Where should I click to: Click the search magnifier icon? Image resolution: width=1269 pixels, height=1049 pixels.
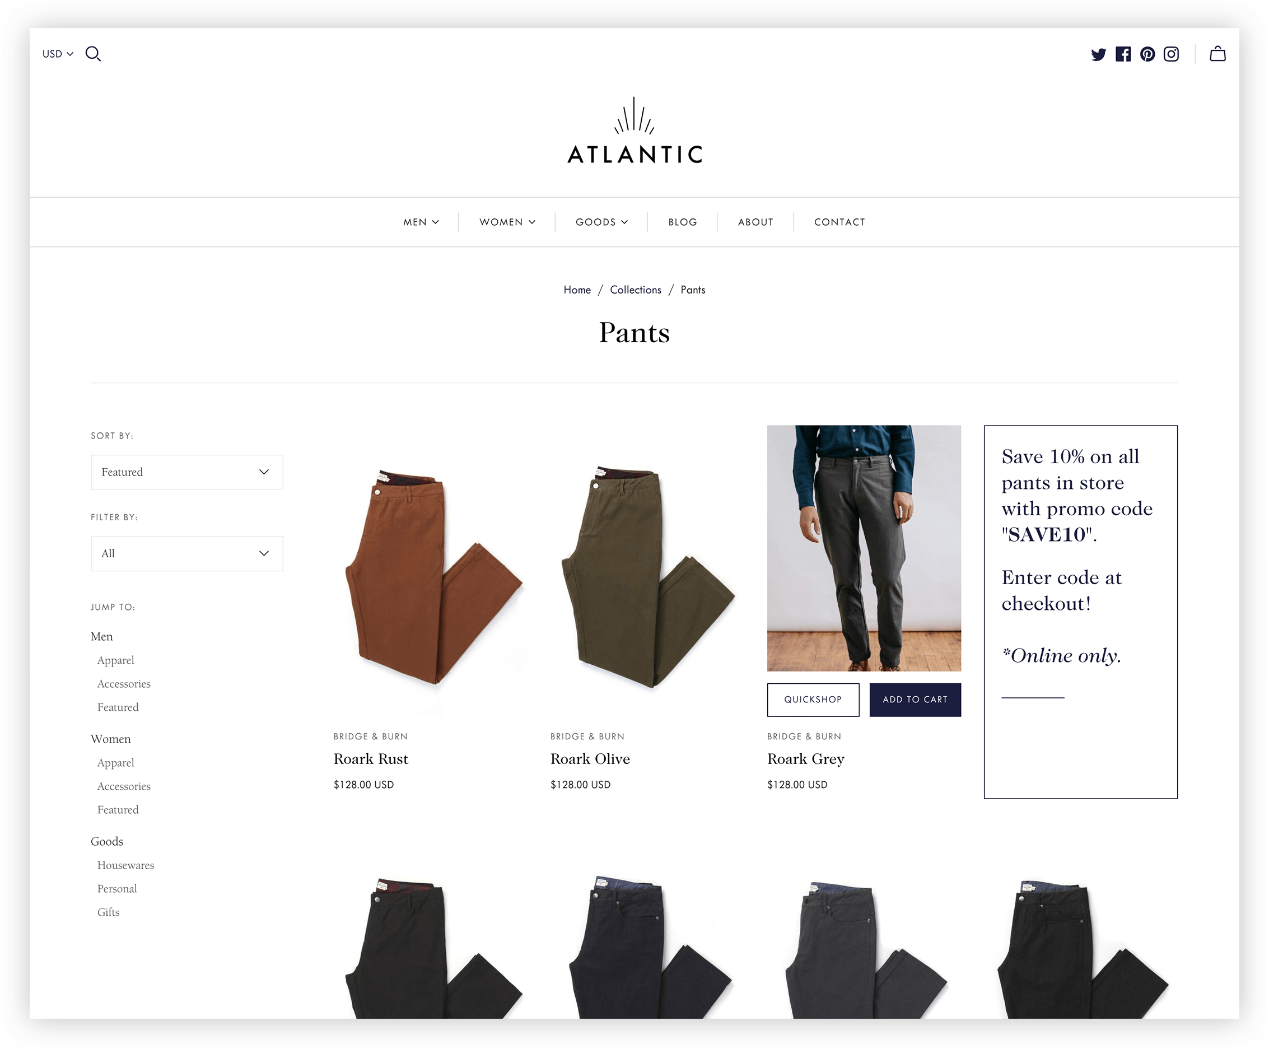point(94,54)
